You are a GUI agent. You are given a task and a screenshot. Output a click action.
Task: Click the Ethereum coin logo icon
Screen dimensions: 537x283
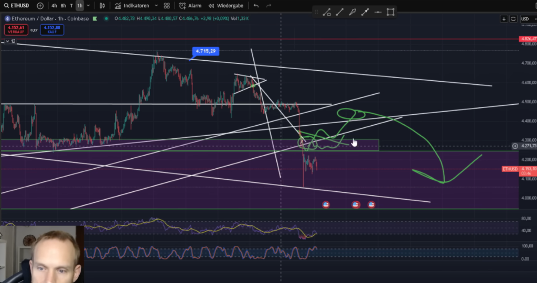pos(7,18)
